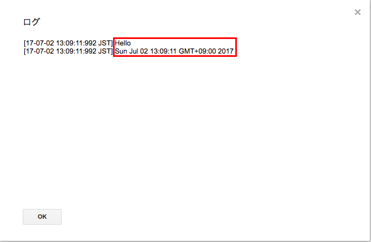
Task: Click the word Sun in second log line
Action: 121,51
